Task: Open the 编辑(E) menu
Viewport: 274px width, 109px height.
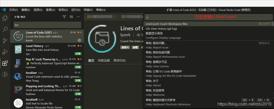Action: click(x=26, y=10)
